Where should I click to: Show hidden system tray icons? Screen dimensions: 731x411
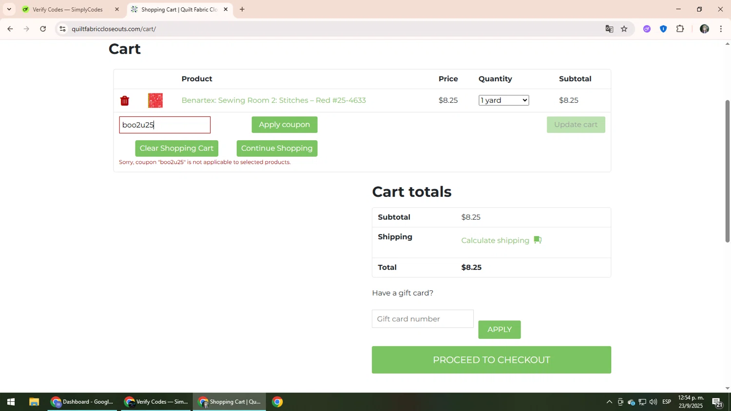[609, 402]
